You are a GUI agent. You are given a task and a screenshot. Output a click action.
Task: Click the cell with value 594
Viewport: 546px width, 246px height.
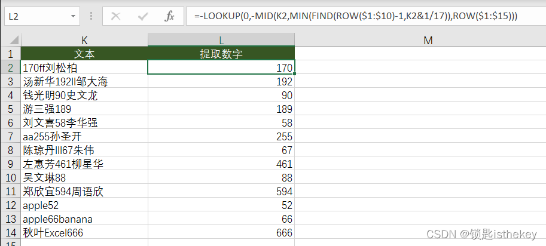(x=221, y=191)
